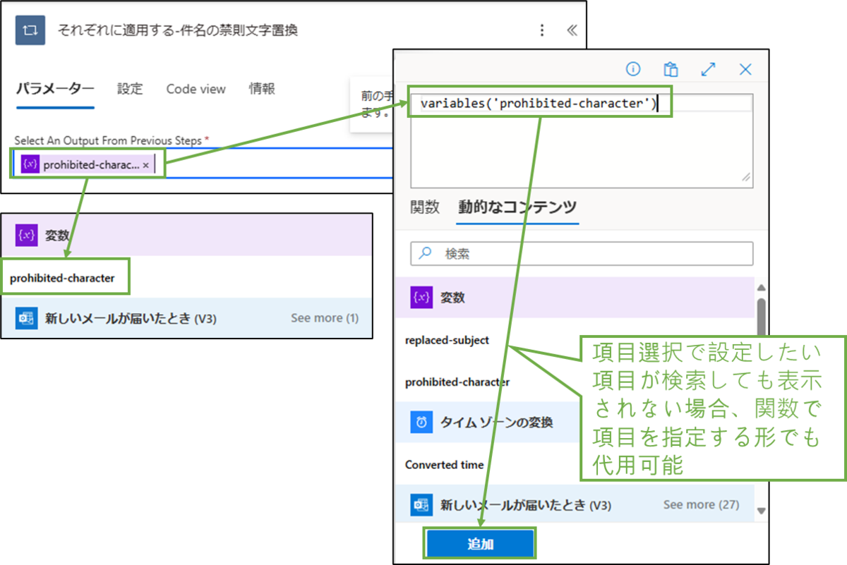This screenshot has height=565, width=847.
Task: Click the scrollbar up arrow in dynamic list
Action: click(x=761, y=288)
